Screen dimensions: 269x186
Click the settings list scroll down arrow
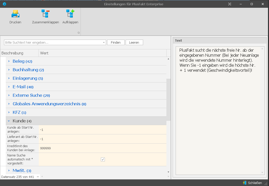coord(168,172)
